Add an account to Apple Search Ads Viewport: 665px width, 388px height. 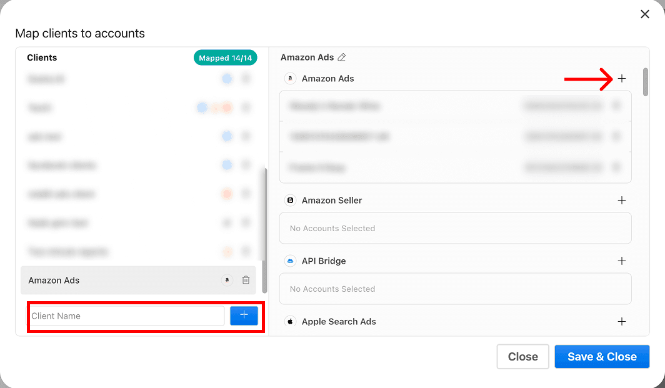(x=622, y=321)
